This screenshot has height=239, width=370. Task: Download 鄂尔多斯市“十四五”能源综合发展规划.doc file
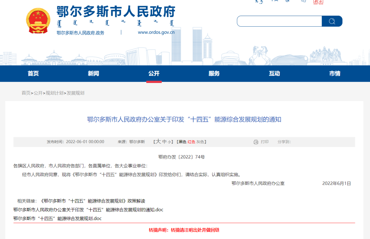tap(57, 219)
